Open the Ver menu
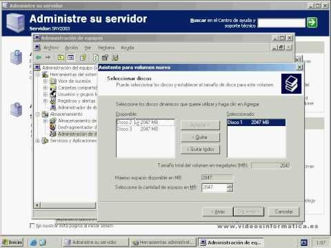 [x=88, y=48]
